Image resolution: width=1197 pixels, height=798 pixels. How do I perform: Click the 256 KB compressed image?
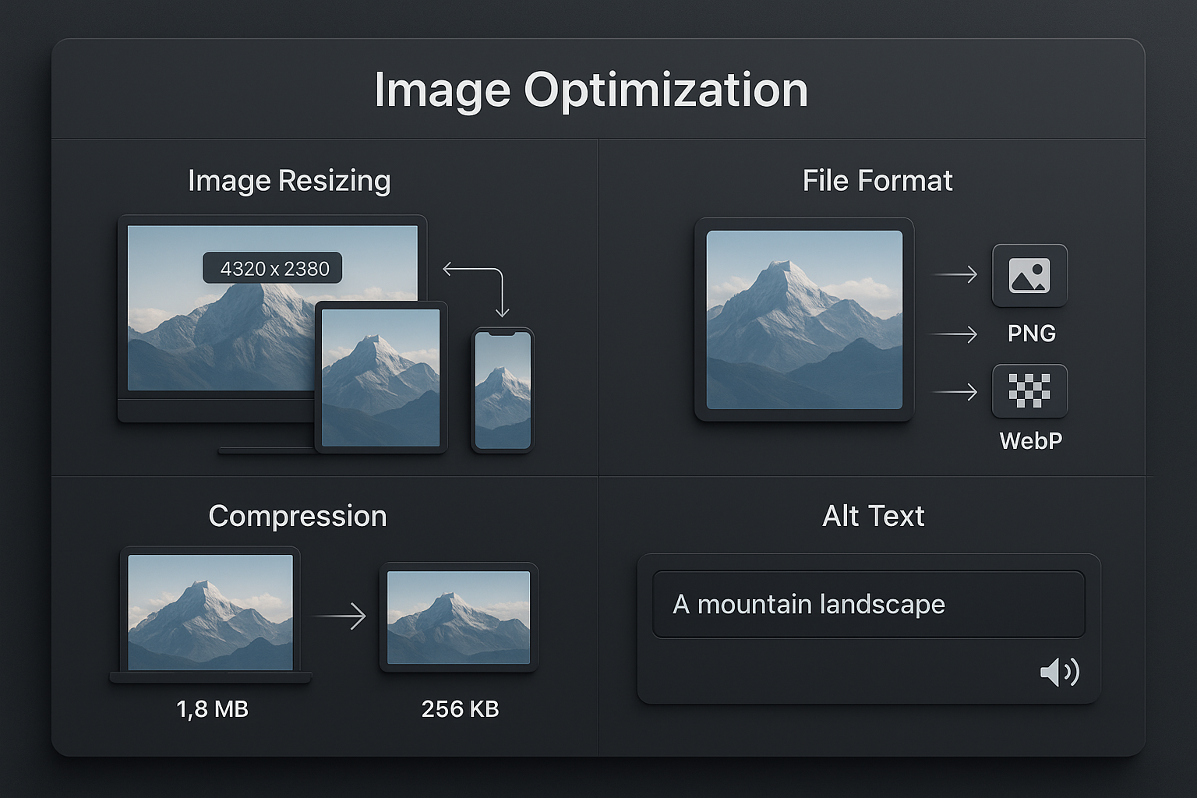coord(458,617)
